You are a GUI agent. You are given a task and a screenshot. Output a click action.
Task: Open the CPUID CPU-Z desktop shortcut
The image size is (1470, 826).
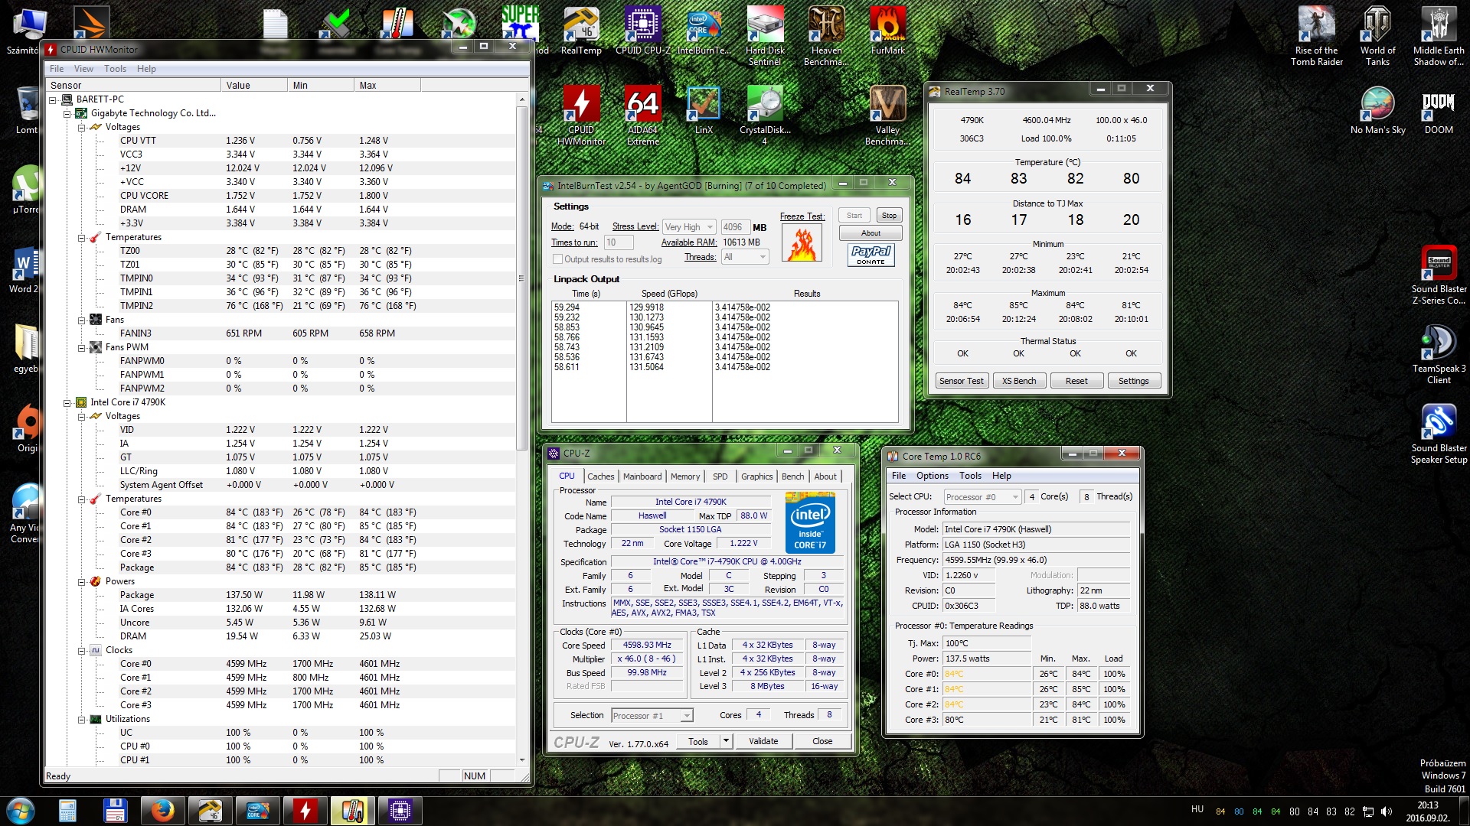coord(642,31)
